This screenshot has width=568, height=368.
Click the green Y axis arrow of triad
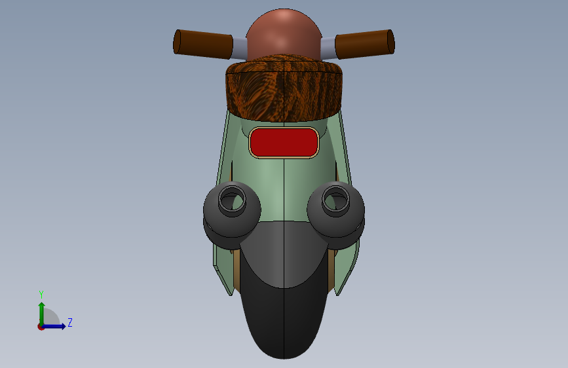[x=42, y=313]
